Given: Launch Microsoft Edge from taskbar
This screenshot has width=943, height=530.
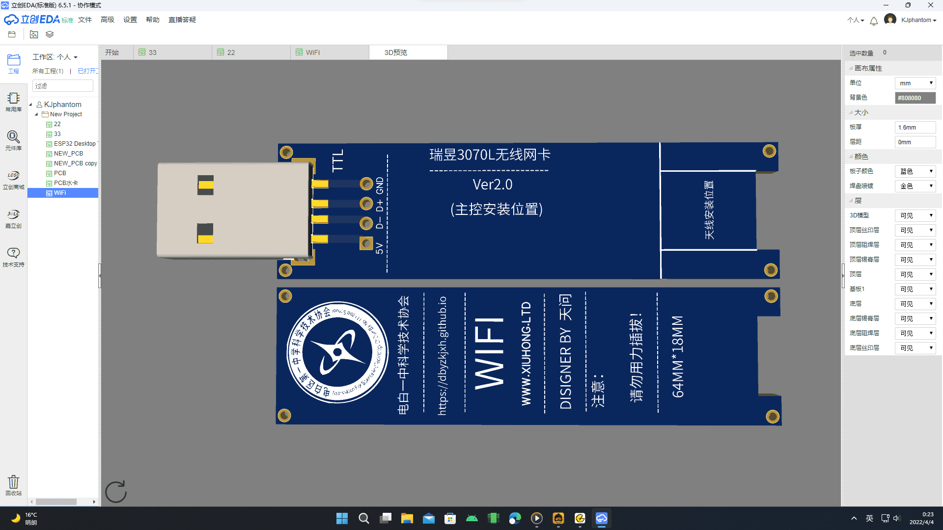Looking at the screenshot, I should (x=515, y=518).
